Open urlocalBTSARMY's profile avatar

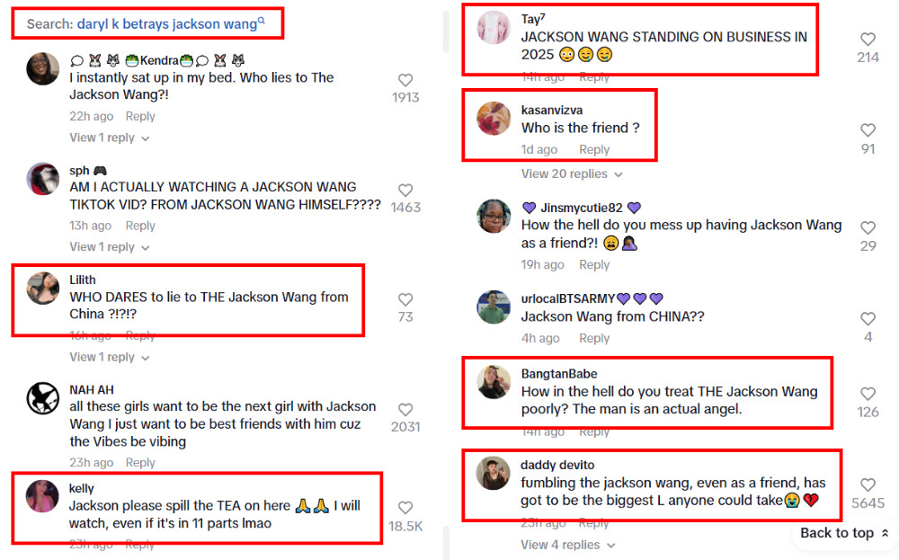pos(493,307)
